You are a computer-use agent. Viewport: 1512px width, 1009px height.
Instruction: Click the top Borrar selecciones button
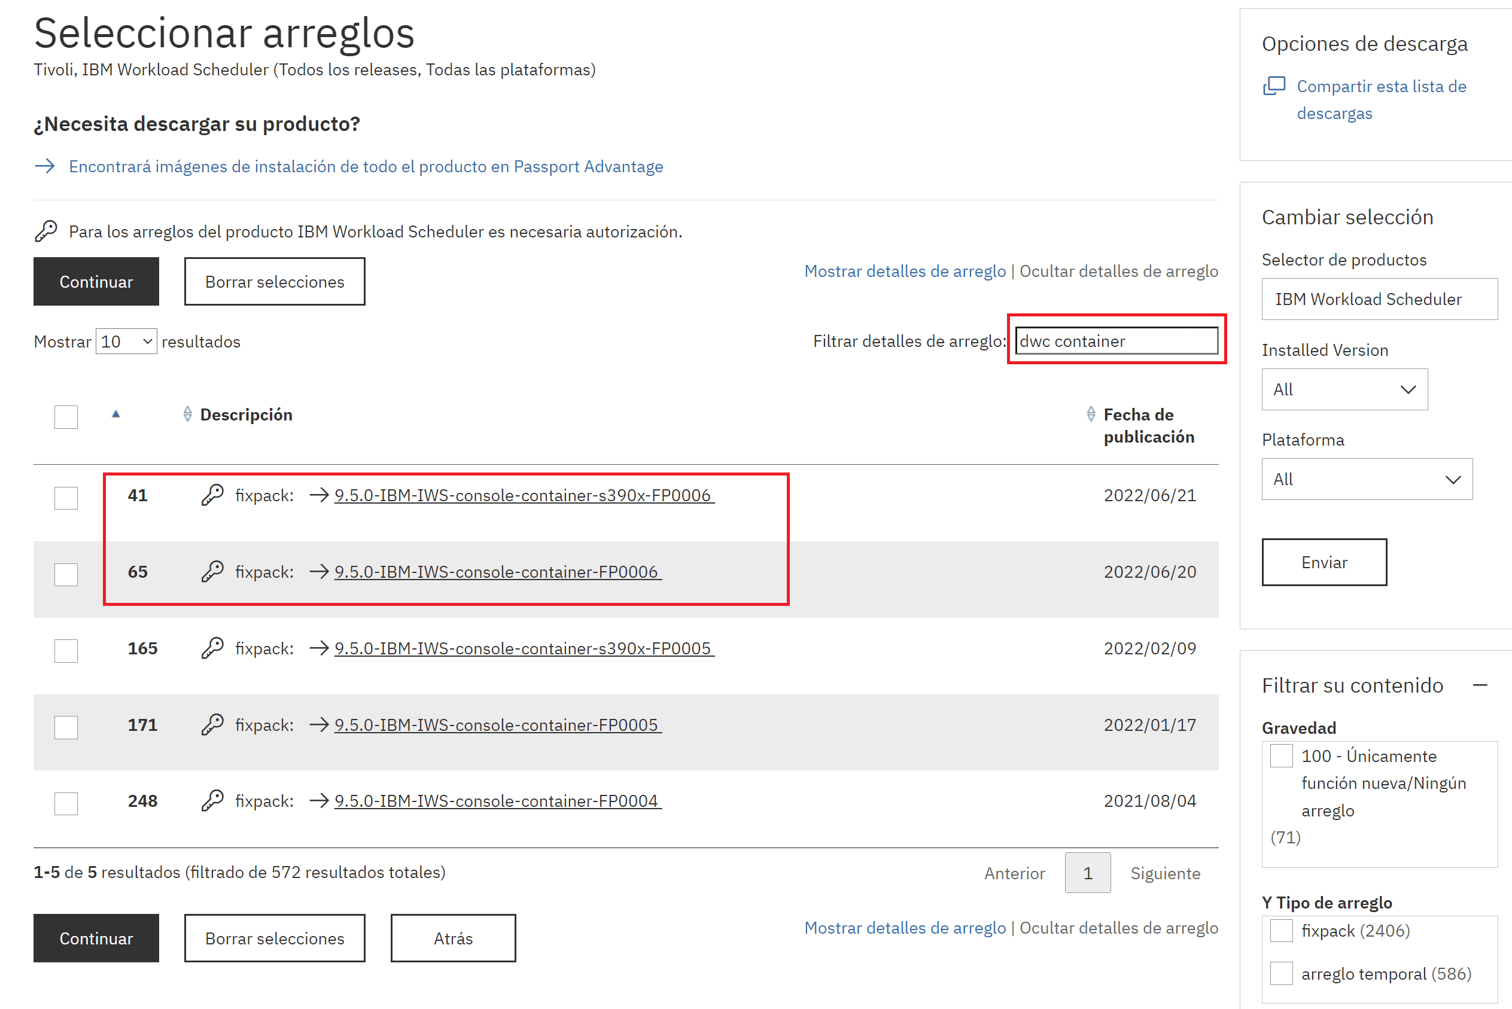[x=275, y=282]
